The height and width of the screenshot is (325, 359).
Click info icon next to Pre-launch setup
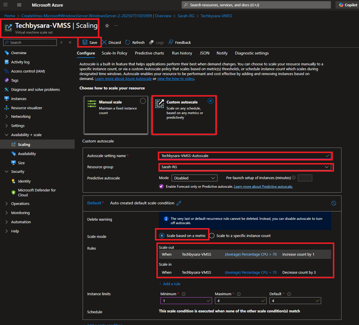(x=294, y=178)
